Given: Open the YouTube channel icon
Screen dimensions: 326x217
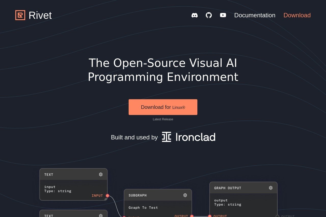Looking at the screenshot, I should tap(223, 15).
